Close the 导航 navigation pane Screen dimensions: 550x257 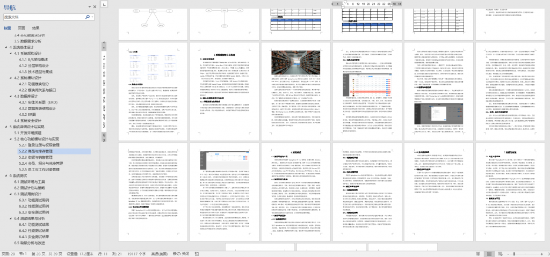(x=95, y=6)
